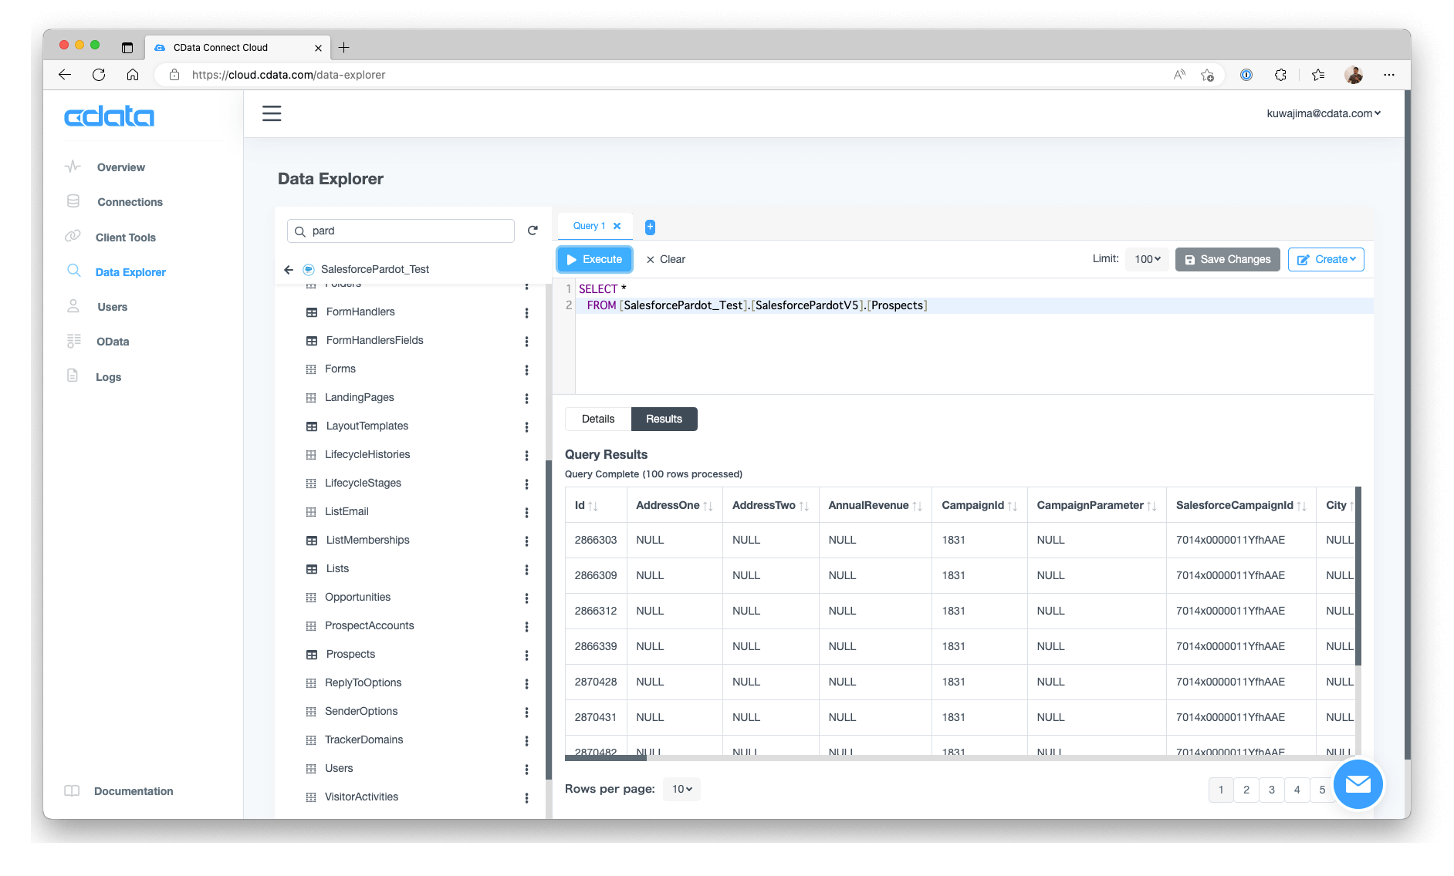This screenshot has height=876, width=1454.
Task: Open the OData section
Action: (x=113, y=342)
